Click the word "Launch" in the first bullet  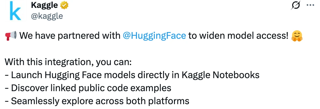coord(27,75)
